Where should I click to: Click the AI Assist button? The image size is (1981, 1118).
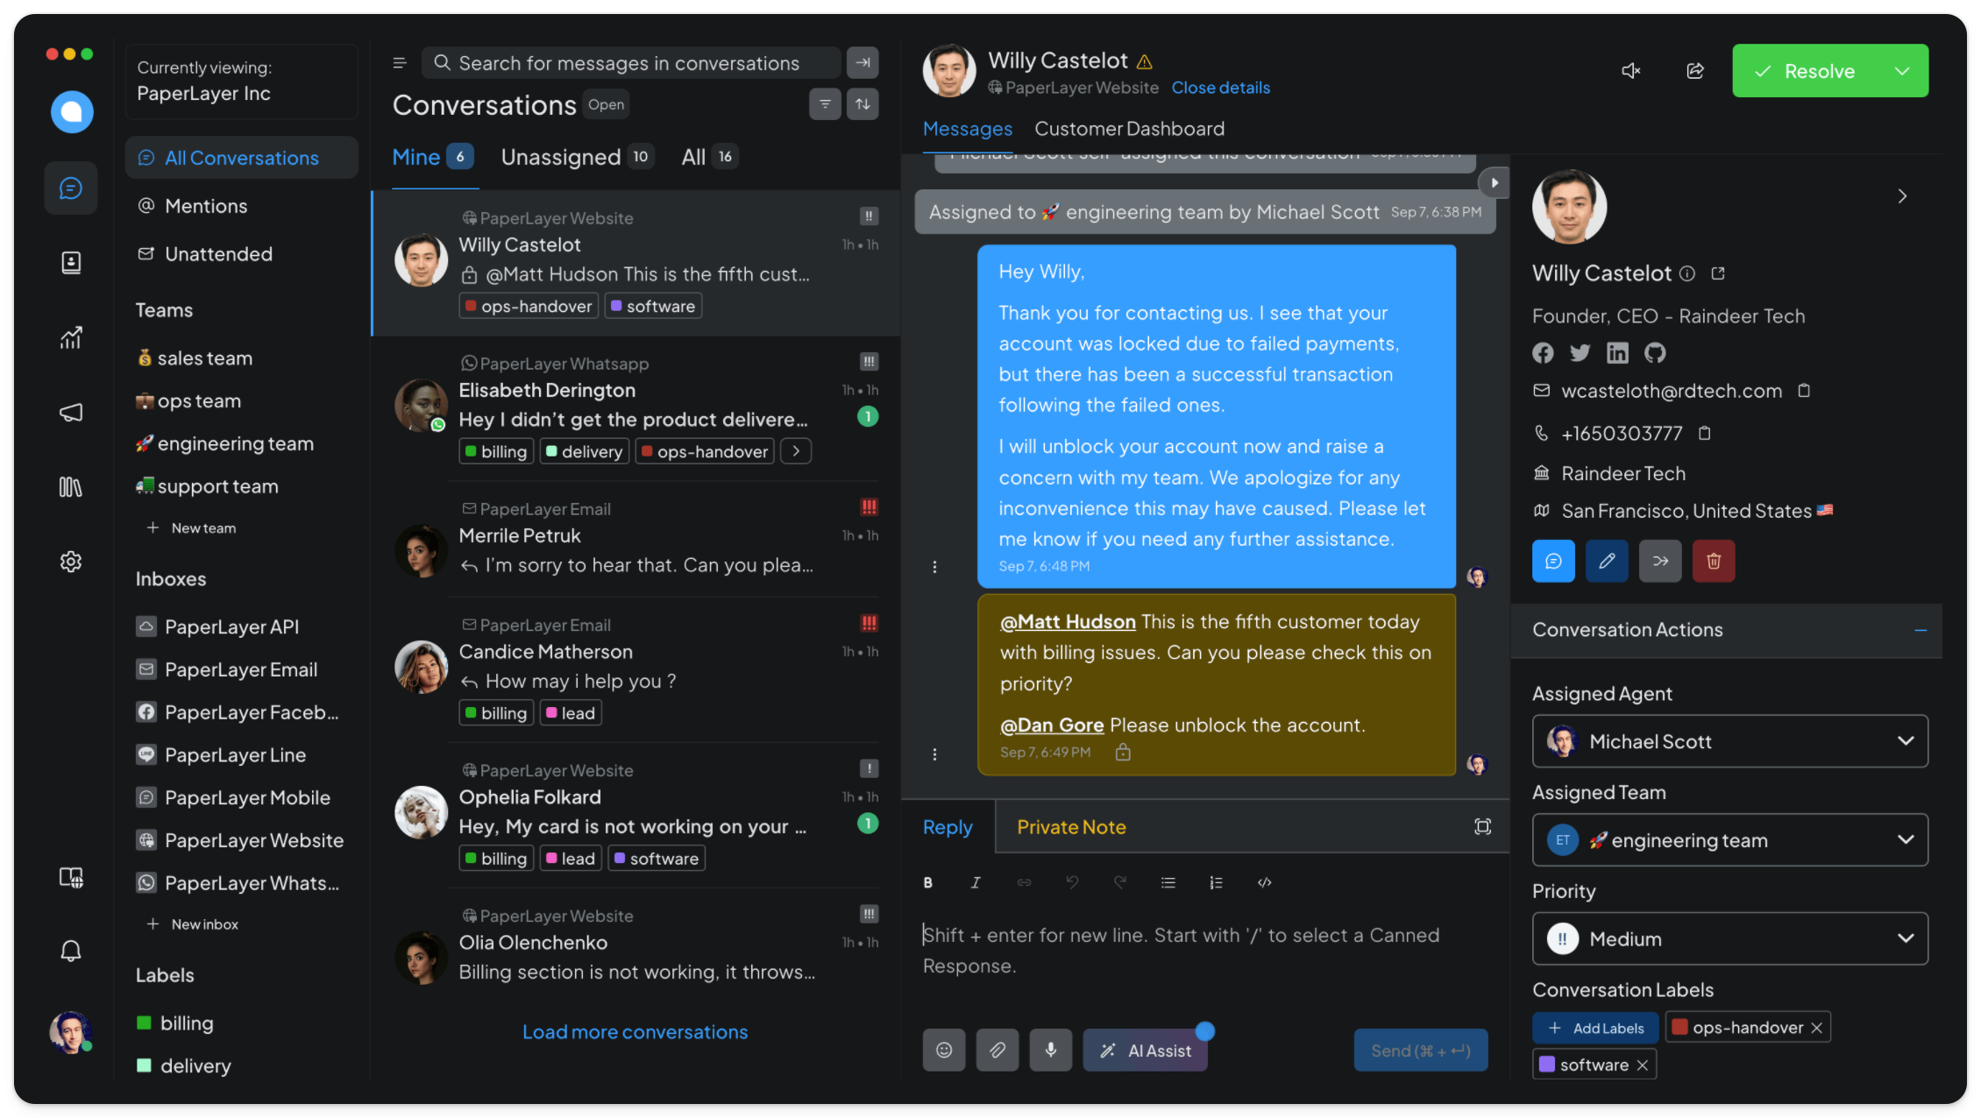point(1146,1051)
